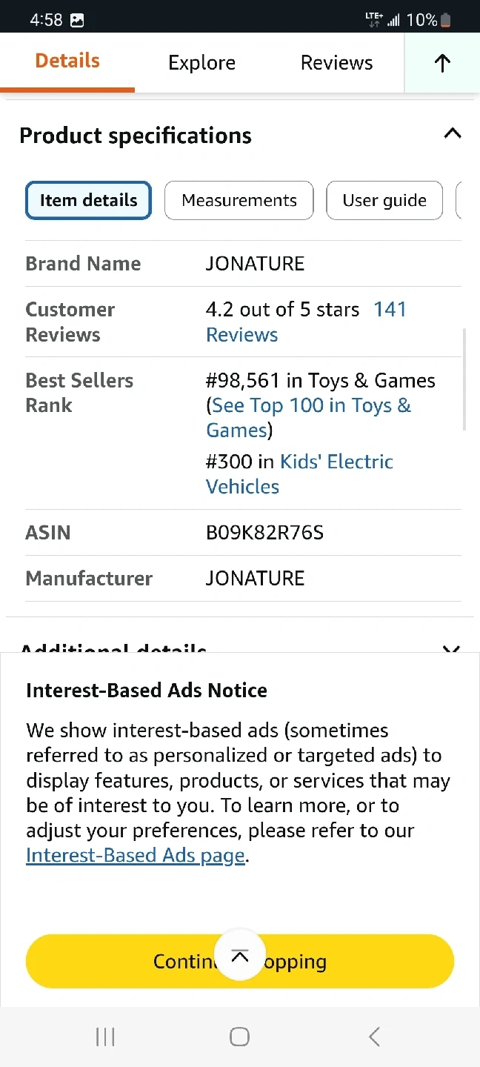Tap the scroll-to-top arrow icon
The height and width of the screenshot is (1067, 480).
point(442,63)
